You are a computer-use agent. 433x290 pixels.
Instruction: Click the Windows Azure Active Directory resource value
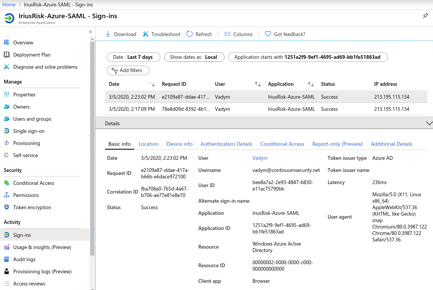pos(277,247)
